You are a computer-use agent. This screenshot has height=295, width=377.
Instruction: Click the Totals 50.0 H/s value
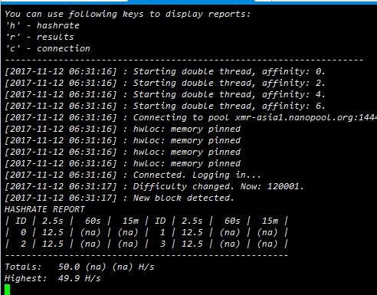pos(69,267)
